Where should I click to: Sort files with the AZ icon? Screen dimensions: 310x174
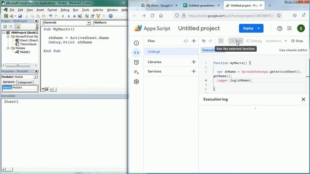pyautogui.click(x=186, y=41)
